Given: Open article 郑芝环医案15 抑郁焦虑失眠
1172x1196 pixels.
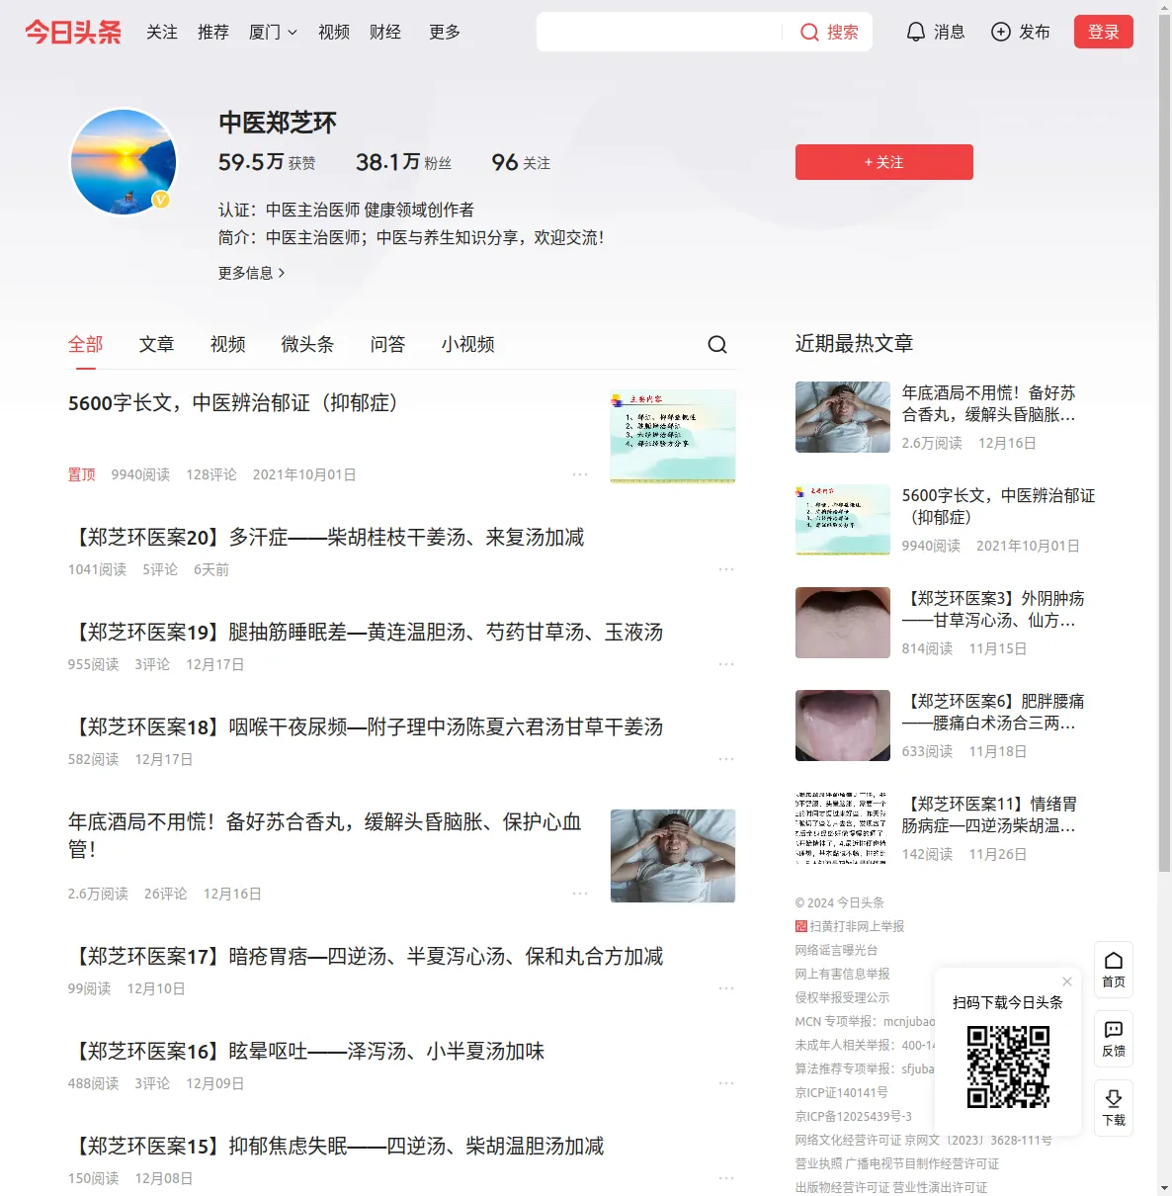Looking at the screenshot, I should coord(336,1147).
